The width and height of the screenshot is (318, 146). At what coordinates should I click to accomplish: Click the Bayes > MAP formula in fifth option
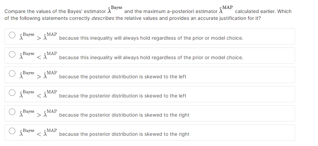point(38,114)
